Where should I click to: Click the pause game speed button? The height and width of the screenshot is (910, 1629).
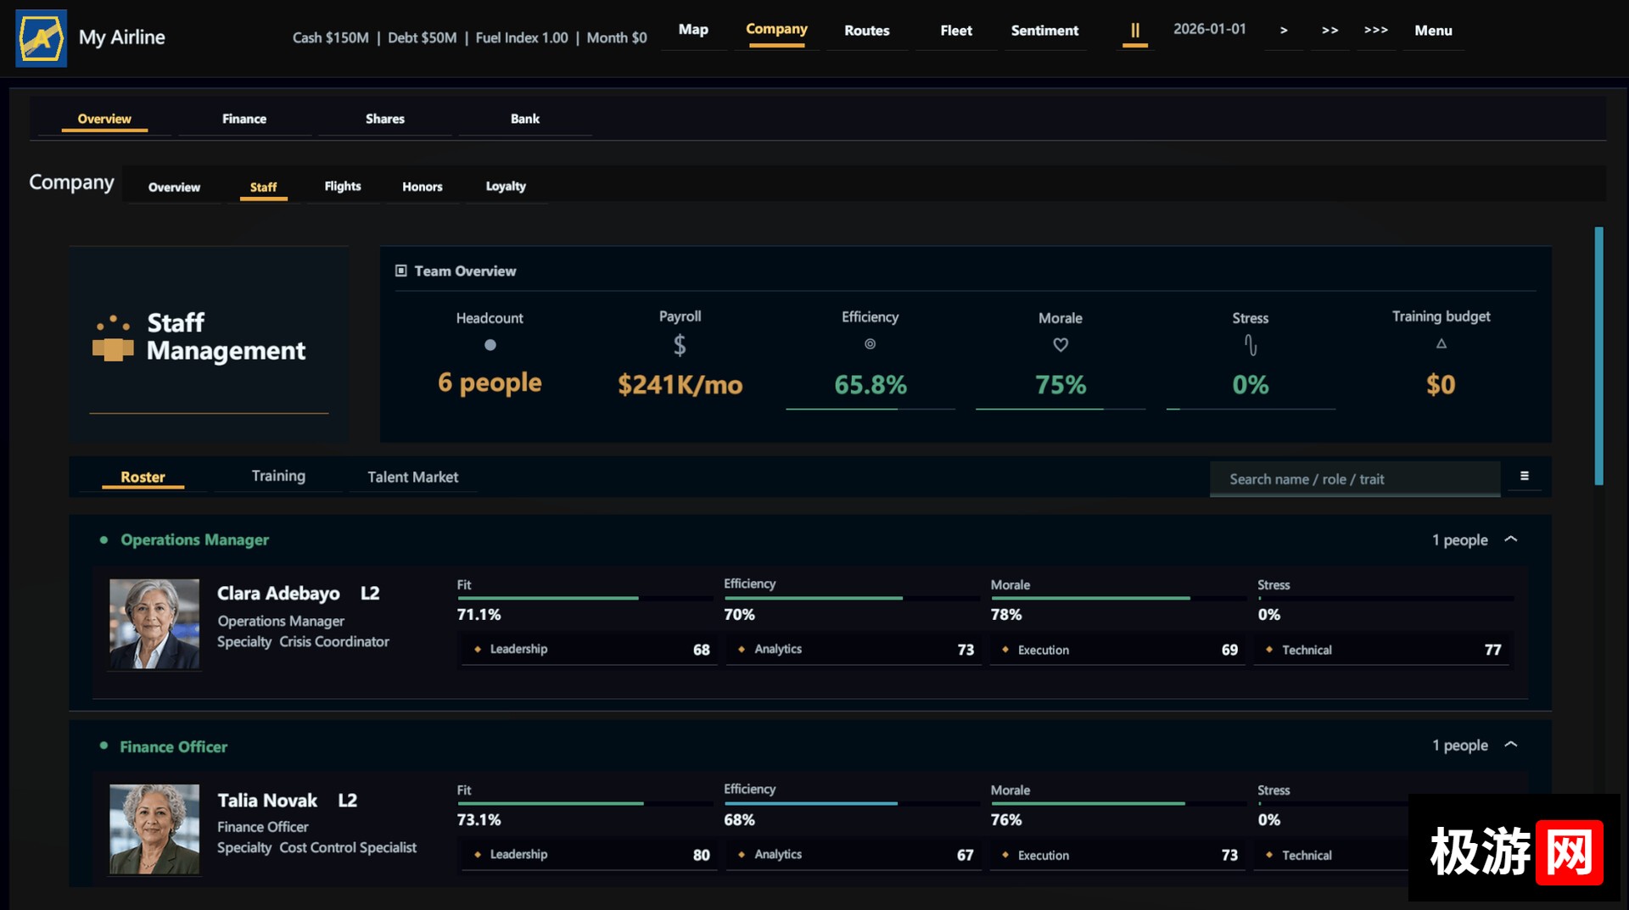tap(1134, 31)
